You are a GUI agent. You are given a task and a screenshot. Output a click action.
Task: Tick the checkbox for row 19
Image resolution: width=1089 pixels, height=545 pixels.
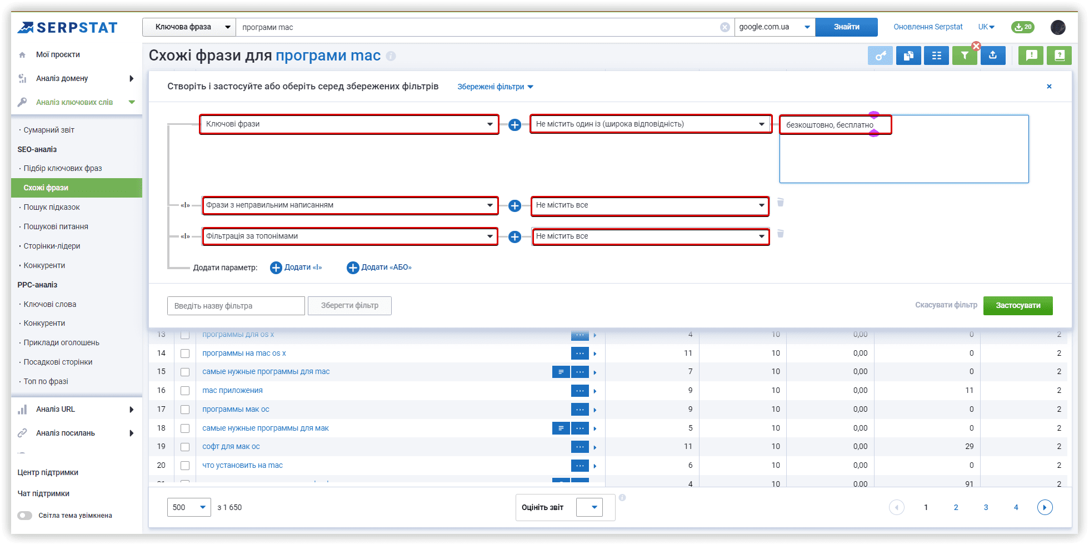[x=185, y=447]
